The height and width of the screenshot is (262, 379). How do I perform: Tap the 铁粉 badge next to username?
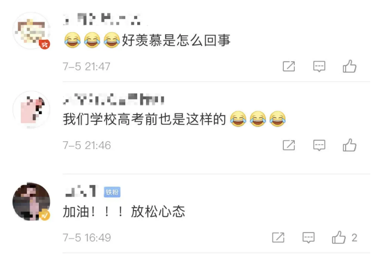[112, 192]
